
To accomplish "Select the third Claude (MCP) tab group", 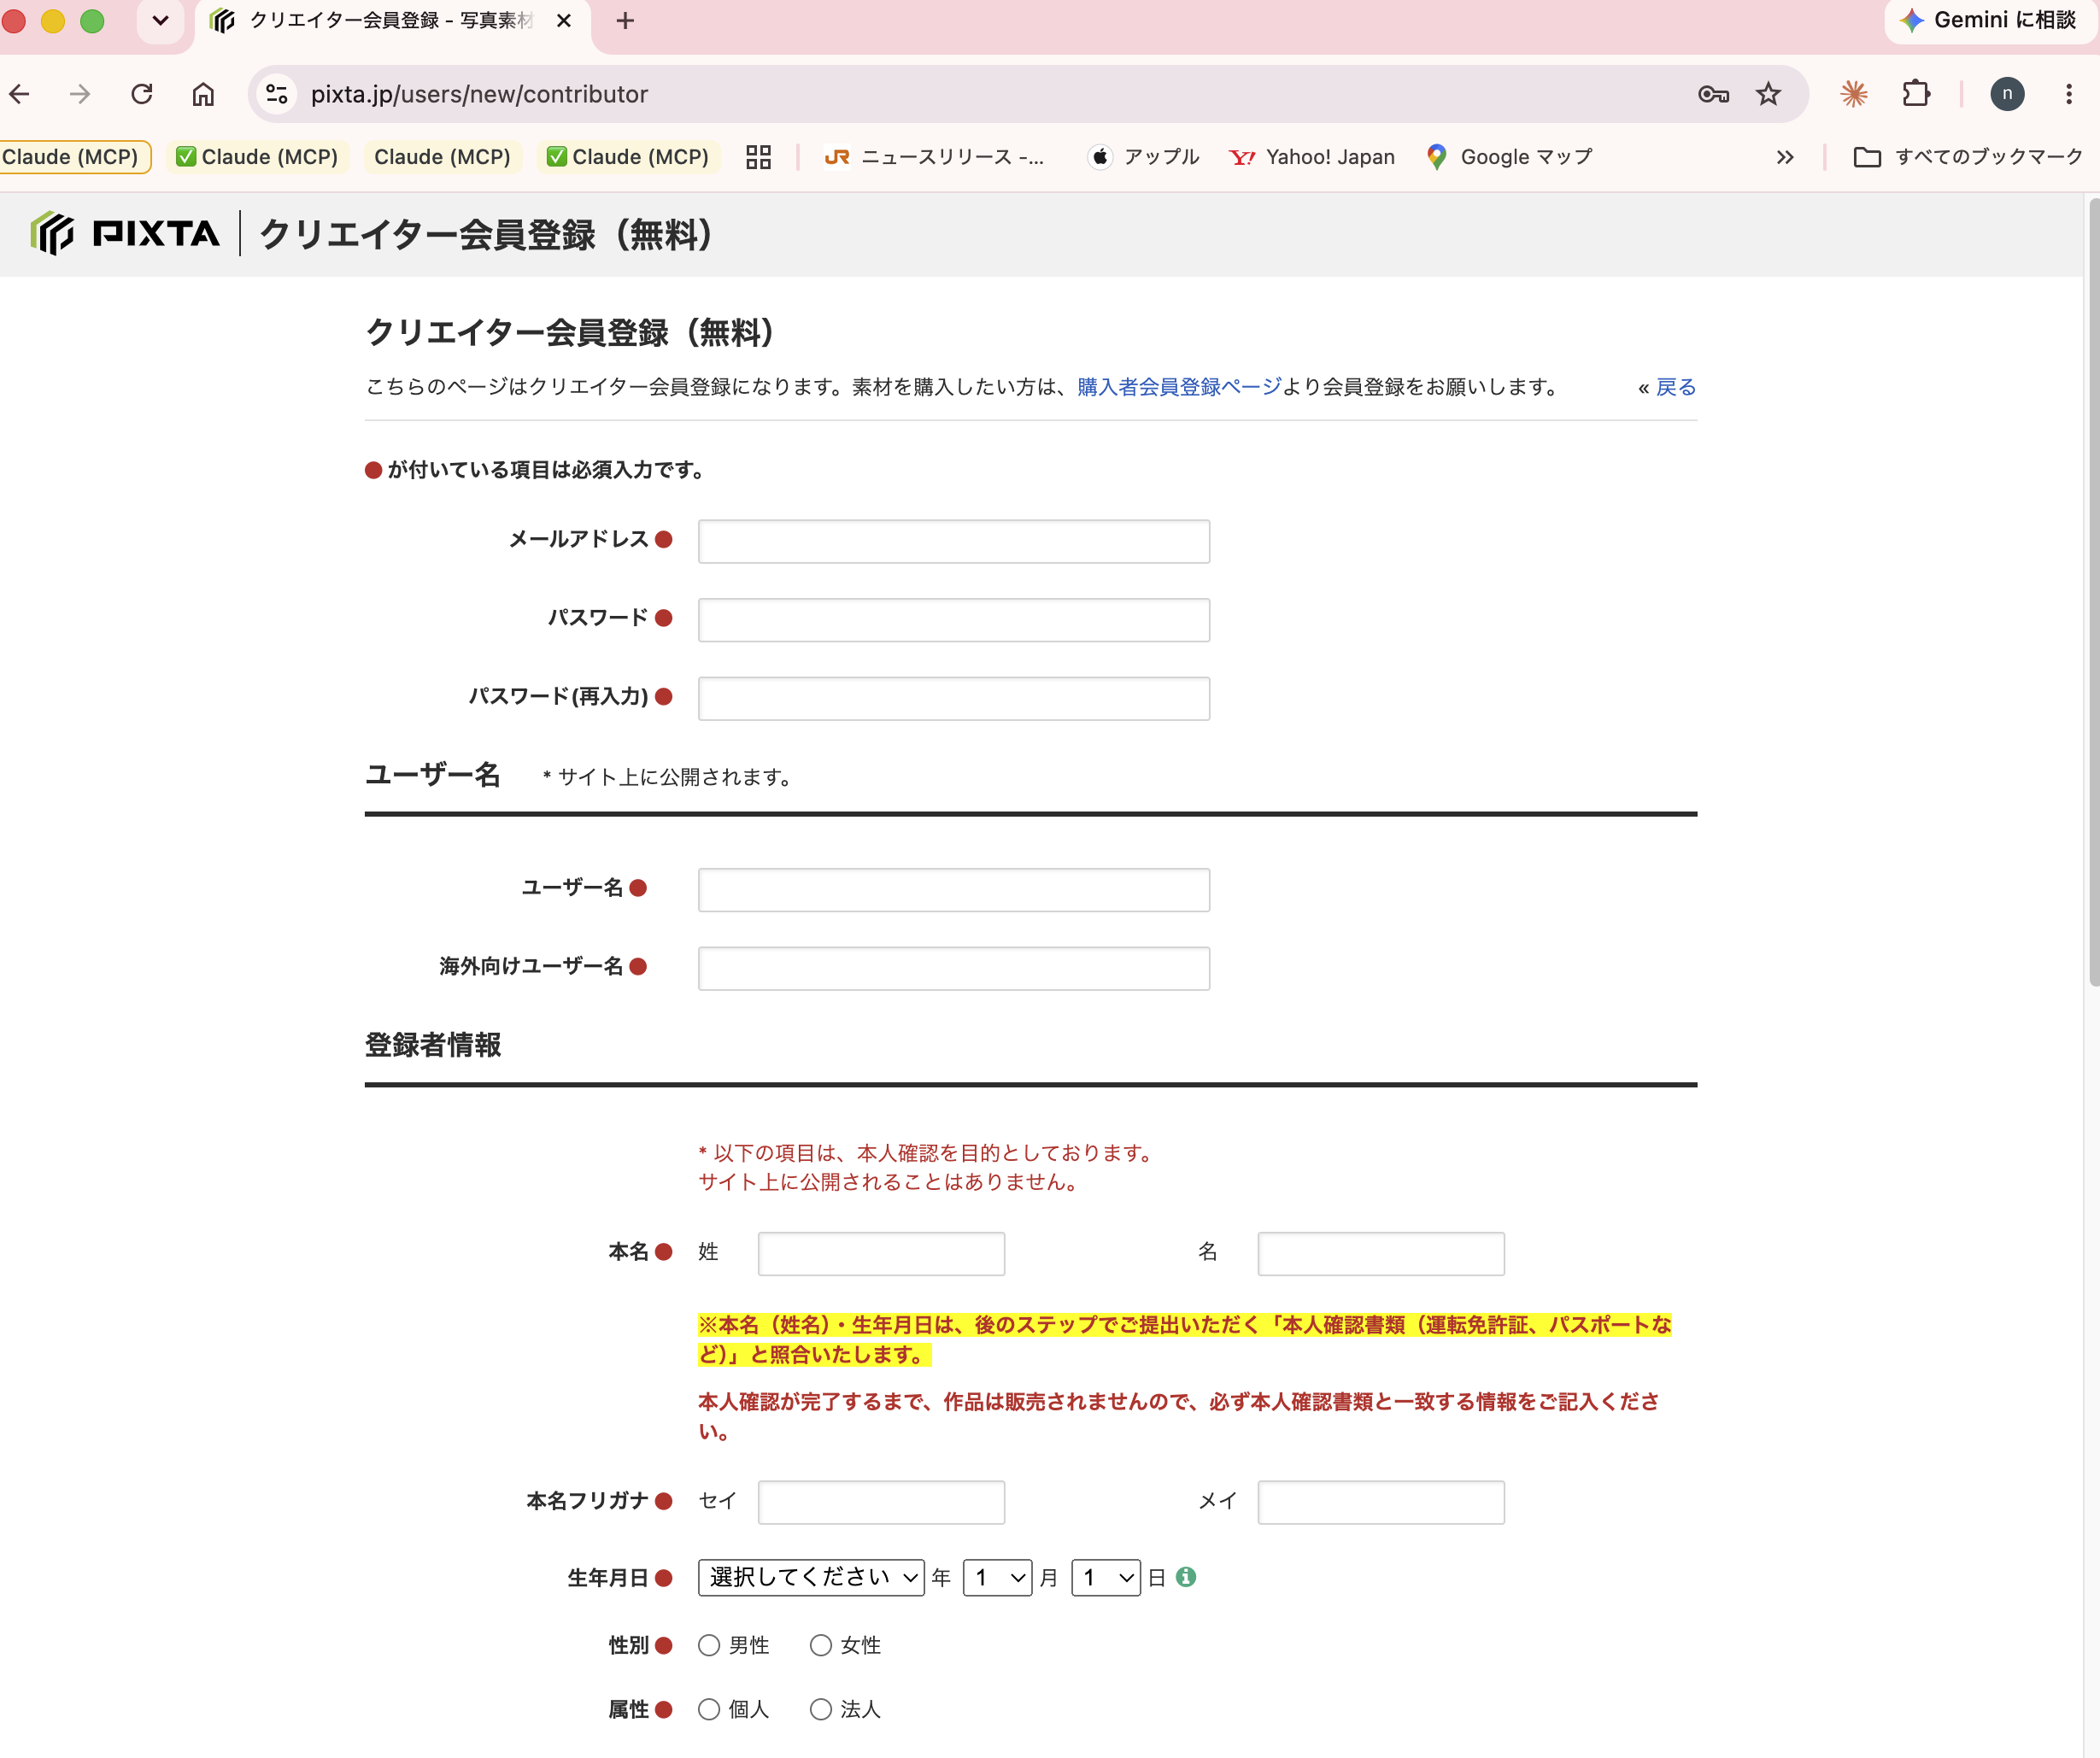I will click(x=442, y=157).
